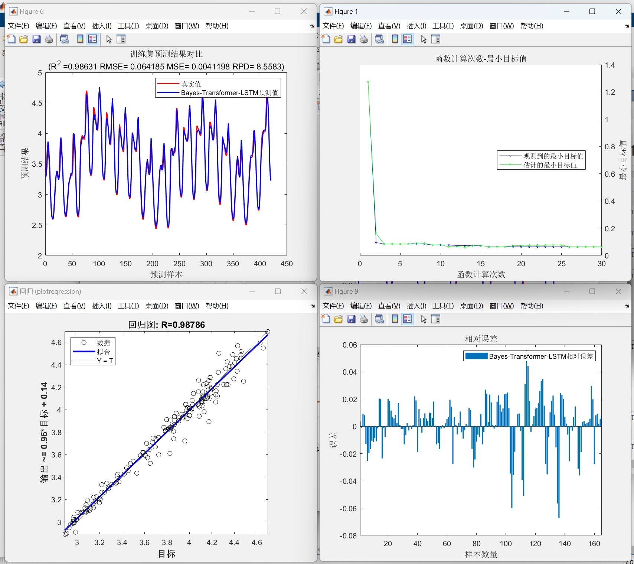
Task: Click title 回归图: R=0.98786
Action: coord(167,325)
